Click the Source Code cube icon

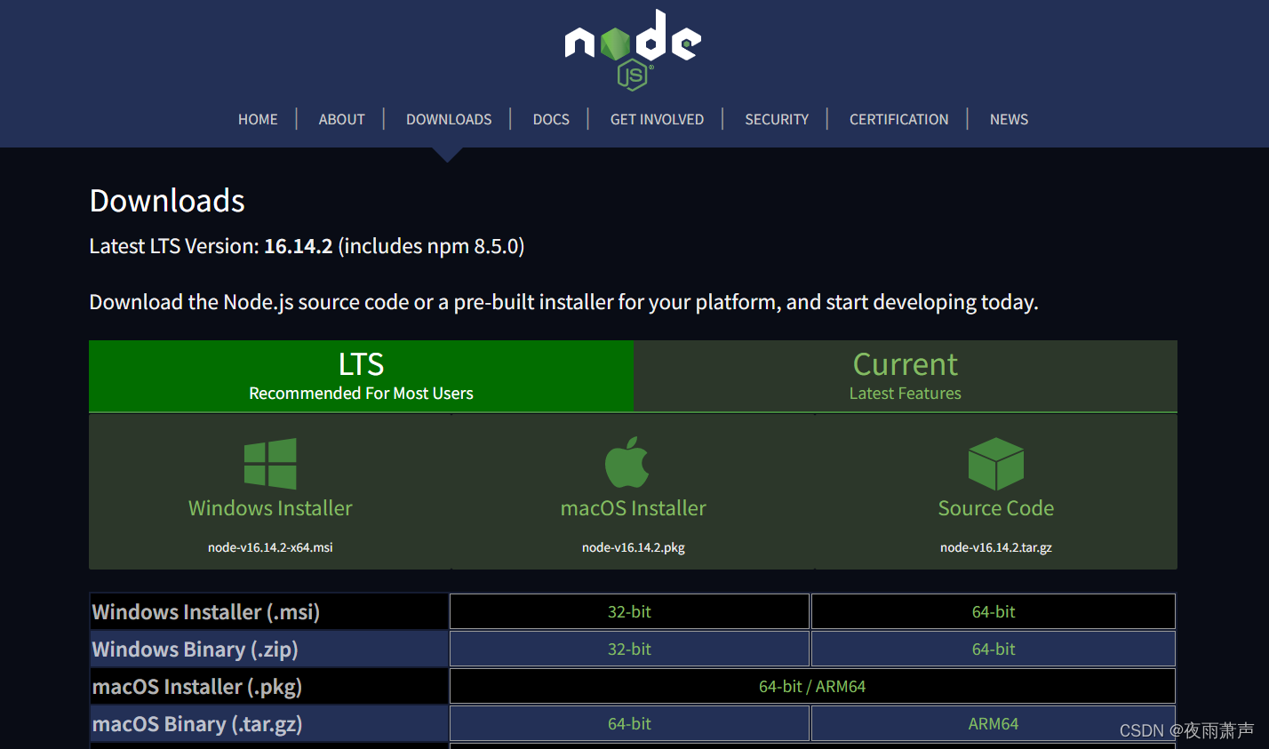[x=996, y=464]
